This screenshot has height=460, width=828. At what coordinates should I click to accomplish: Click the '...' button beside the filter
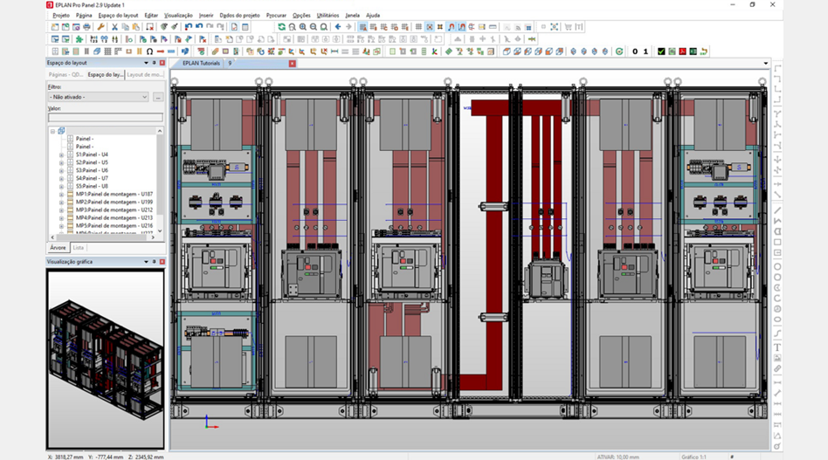click(157, 97)
